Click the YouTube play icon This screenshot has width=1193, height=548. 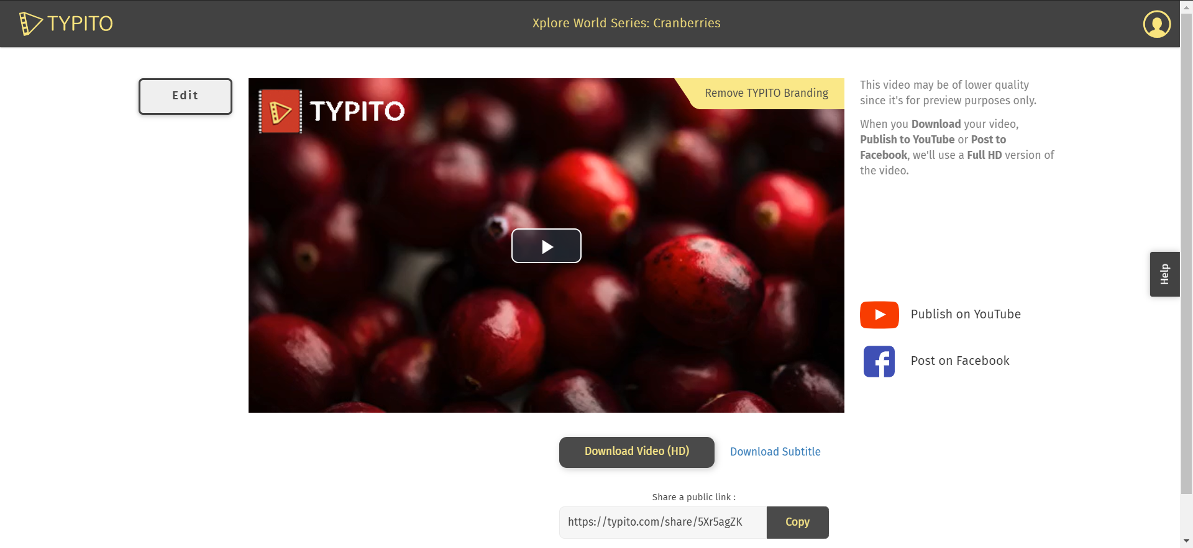pos(879,315)
